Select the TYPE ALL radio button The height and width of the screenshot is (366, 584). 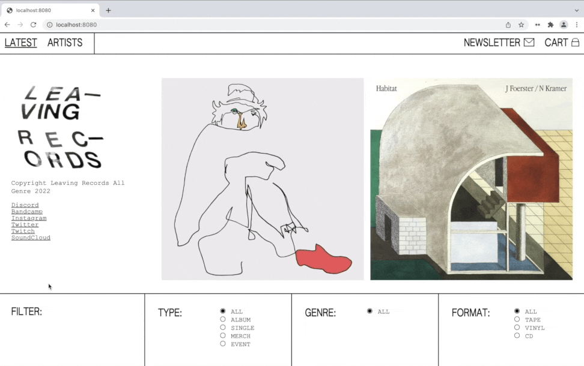pyautogui.click(x=223, y=311)
